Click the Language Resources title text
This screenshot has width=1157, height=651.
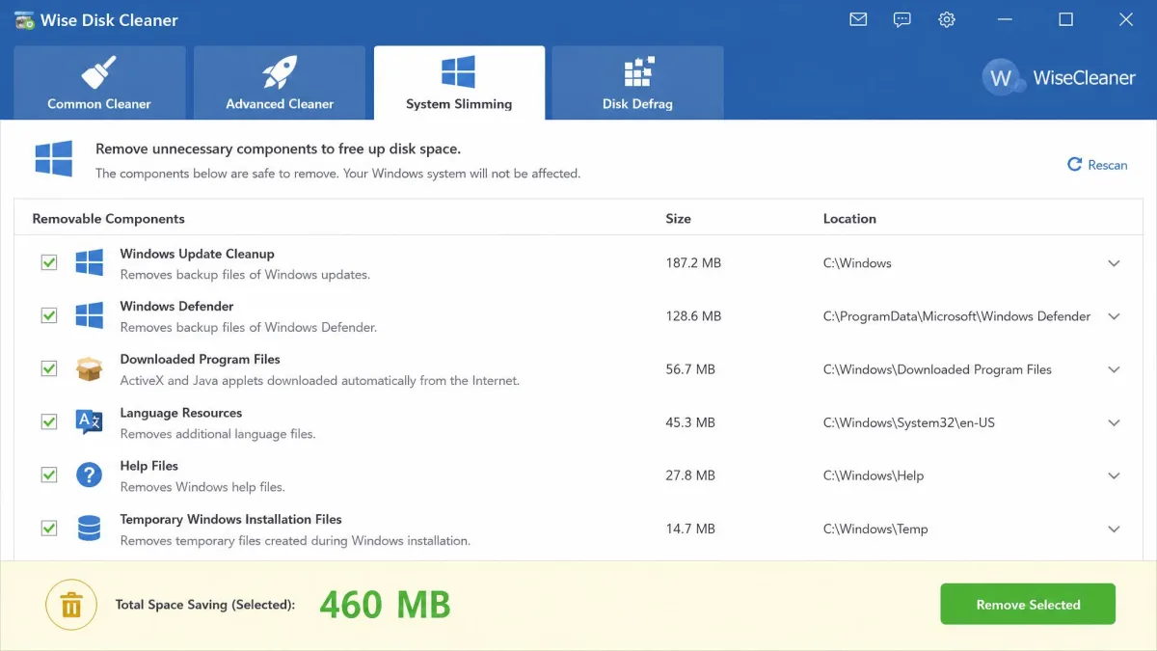180,413
